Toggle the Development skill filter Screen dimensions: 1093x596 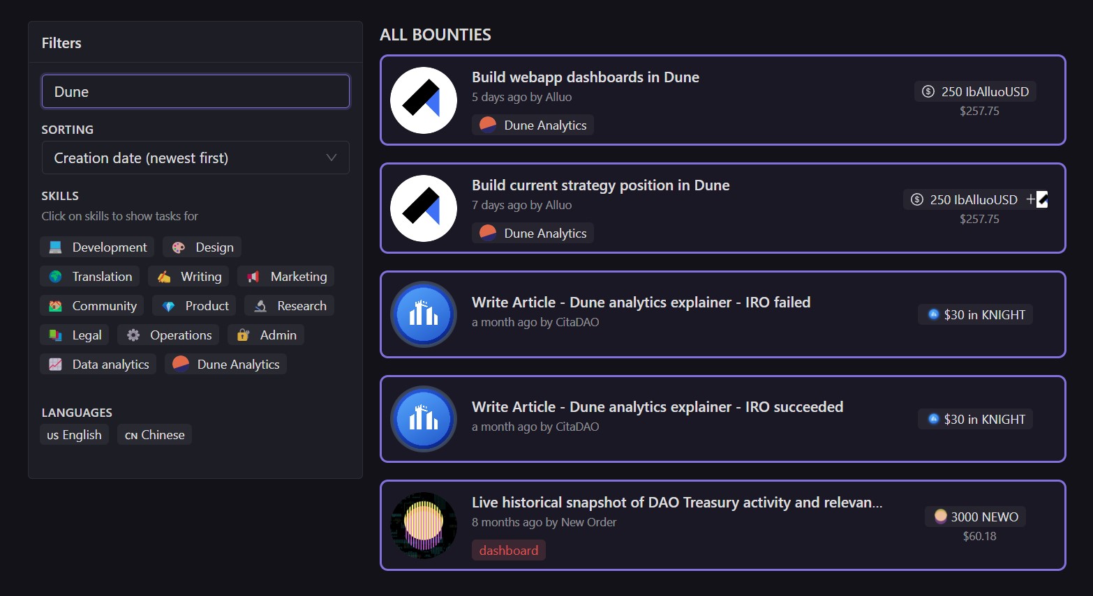tap(98, 247)
